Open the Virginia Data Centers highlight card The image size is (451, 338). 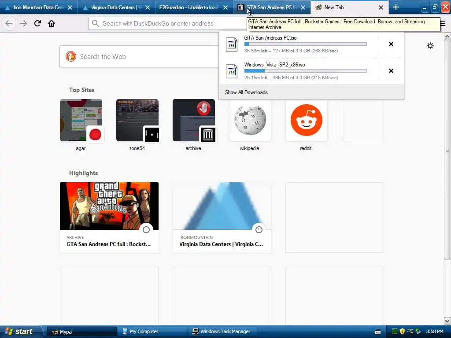pos(222,217)
